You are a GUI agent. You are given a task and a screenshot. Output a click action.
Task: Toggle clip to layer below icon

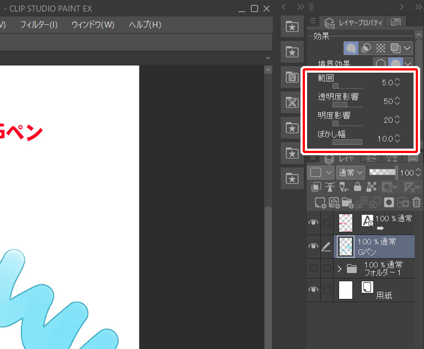[316, 187]
